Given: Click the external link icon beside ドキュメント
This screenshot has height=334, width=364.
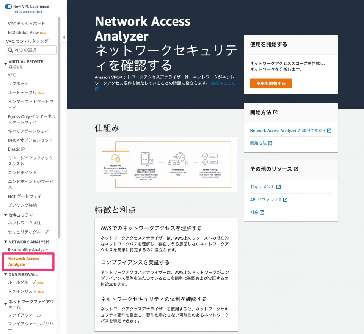Looking at the screenshot, I should [x=279, y=187].
